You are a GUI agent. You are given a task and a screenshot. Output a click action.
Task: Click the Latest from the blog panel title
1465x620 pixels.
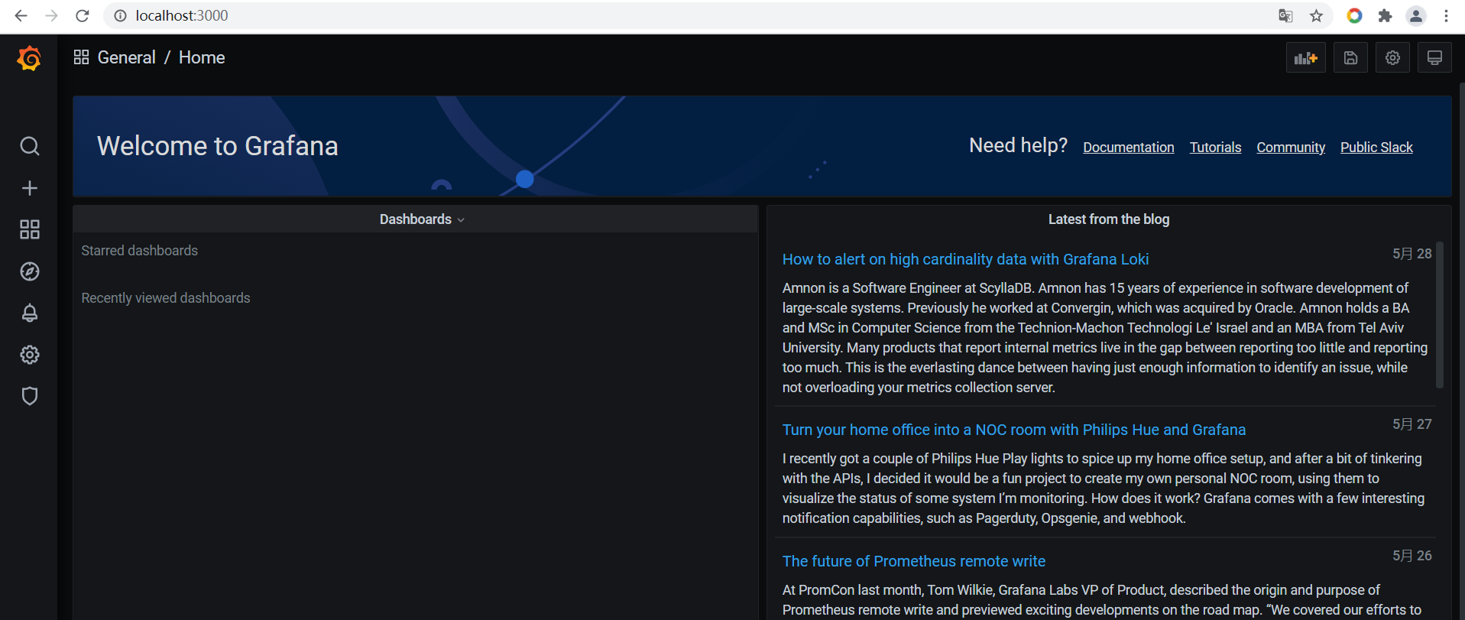point(1108,219)
